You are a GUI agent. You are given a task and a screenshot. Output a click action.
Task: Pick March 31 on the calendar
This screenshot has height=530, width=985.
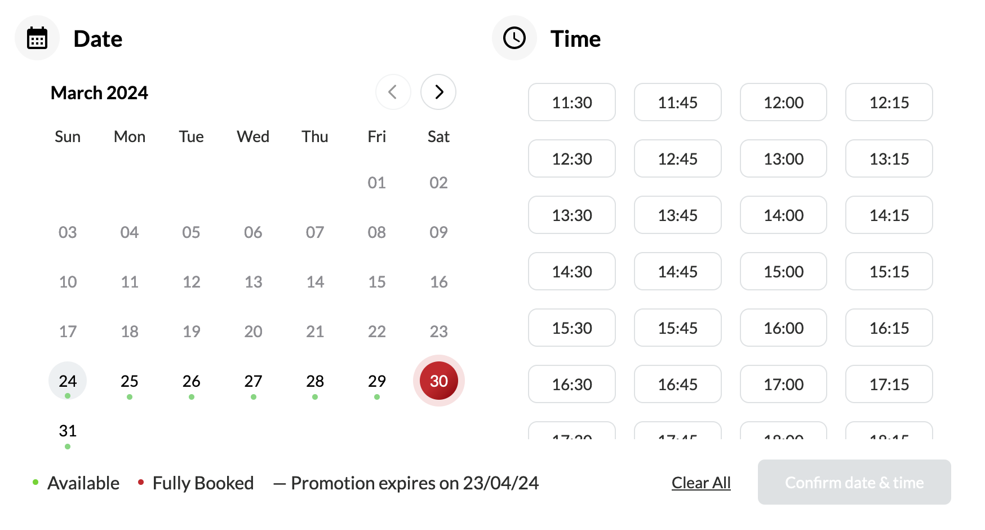[x=68, y=431]
